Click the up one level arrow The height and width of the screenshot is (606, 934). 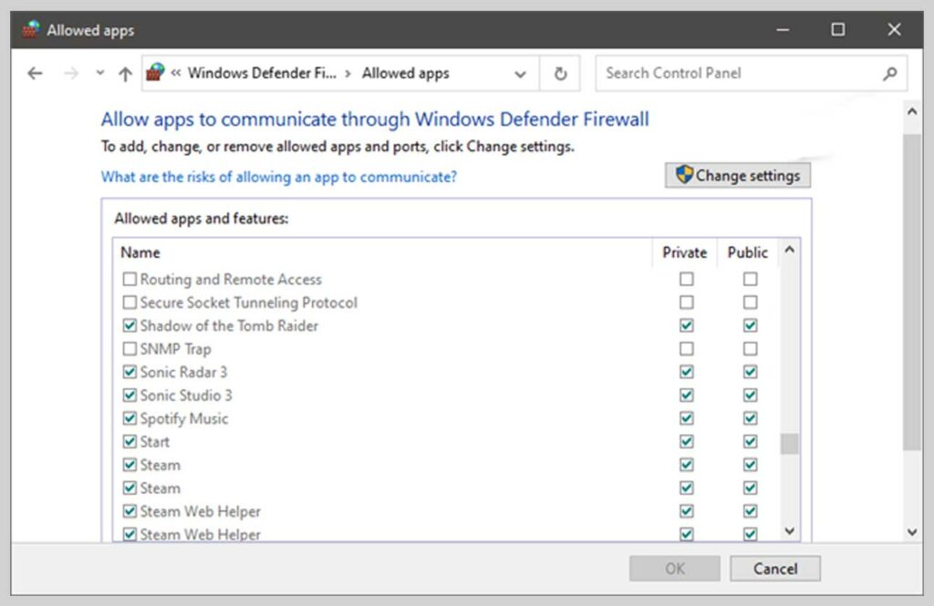pos(125,73)
